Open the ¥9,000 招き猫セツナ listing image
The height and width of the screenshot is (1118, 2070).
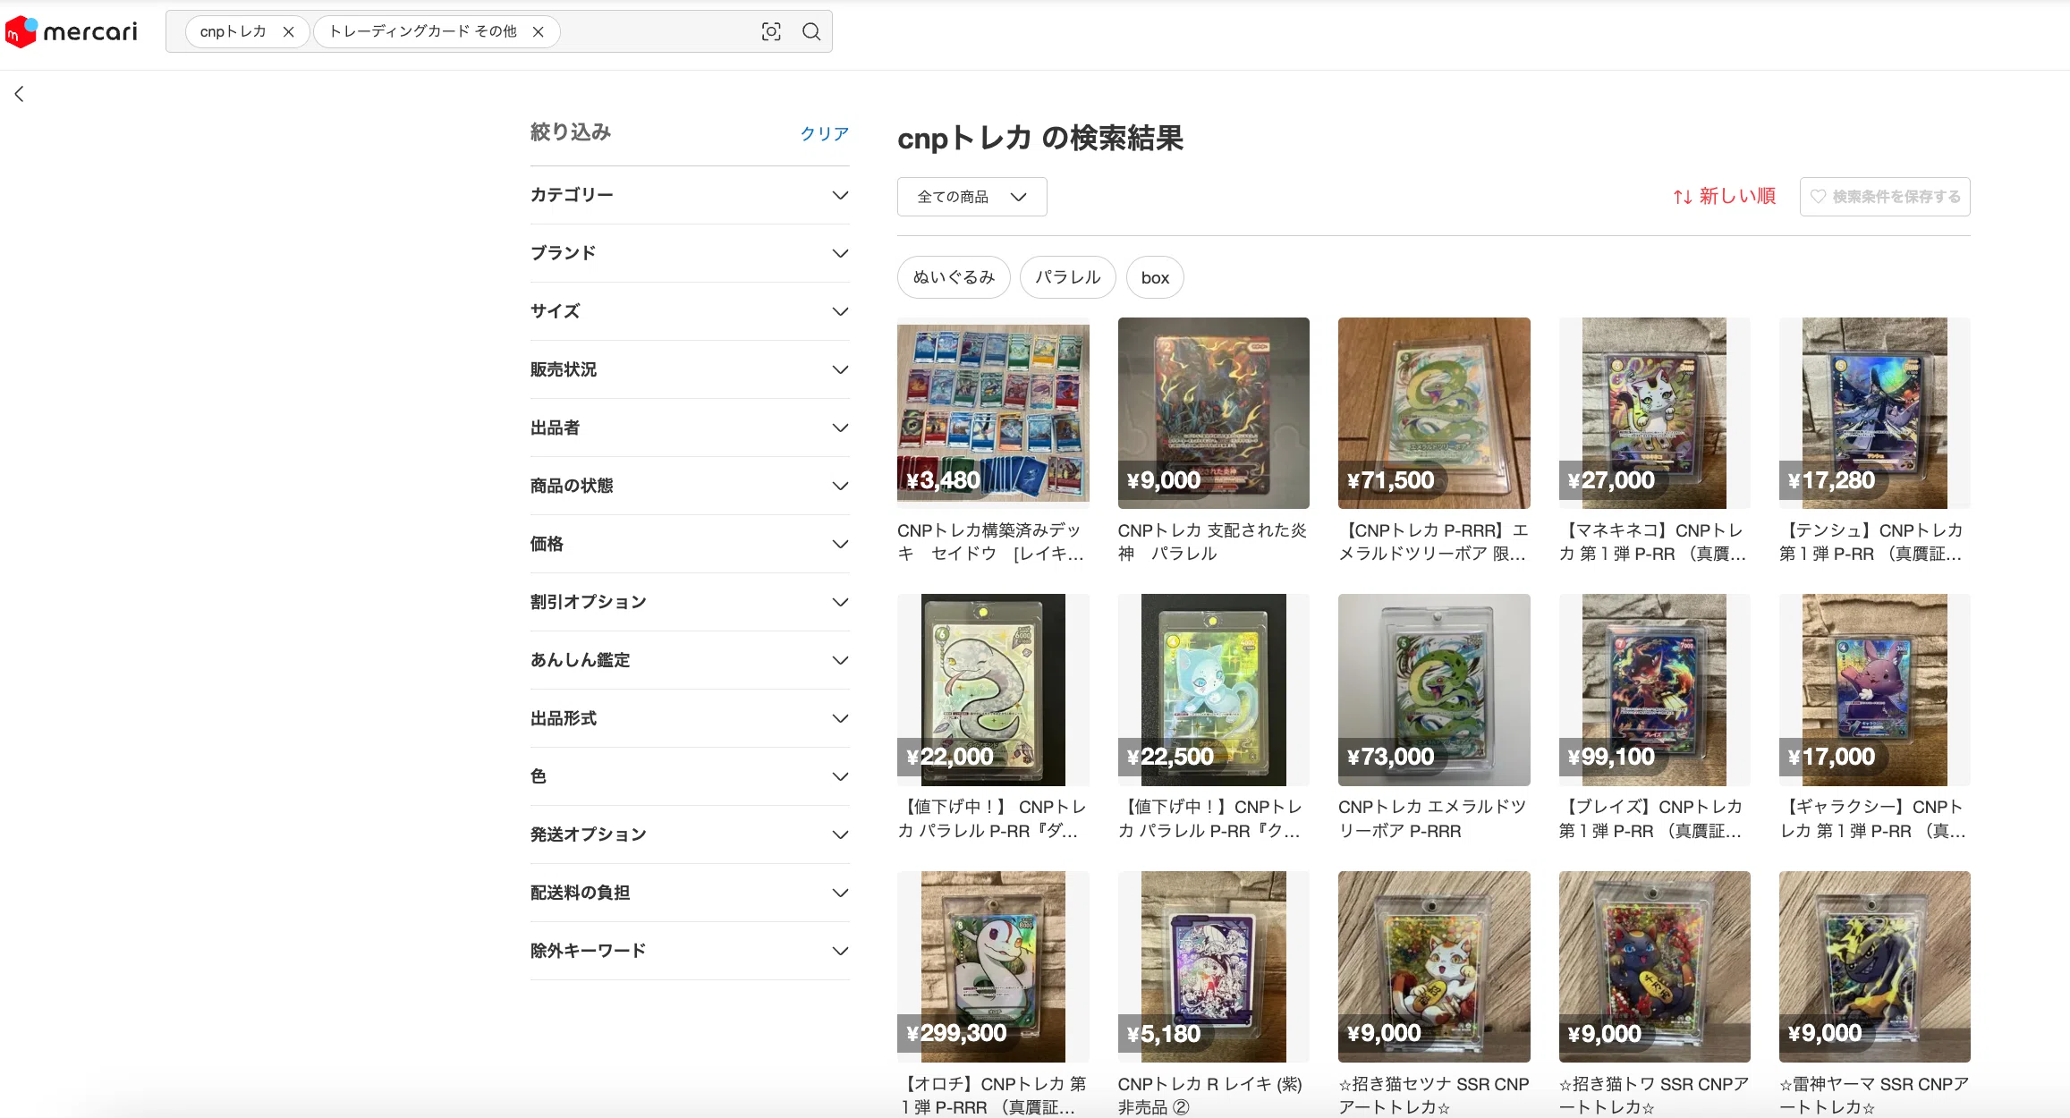[1434, 967]
